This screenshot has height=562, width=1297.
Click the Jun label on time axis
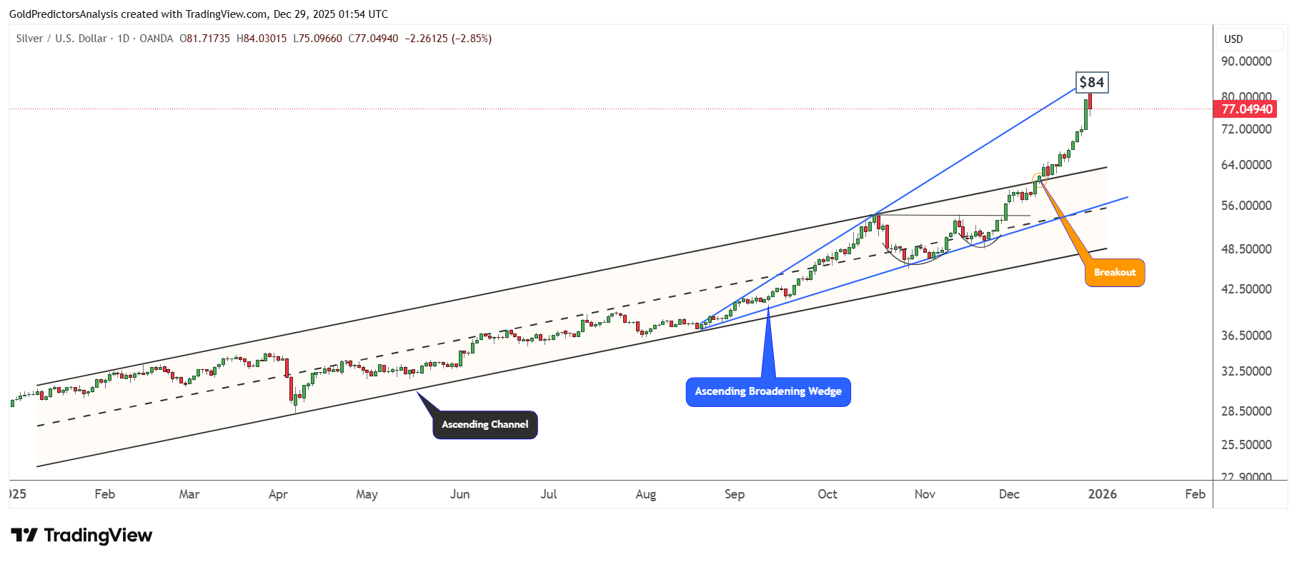[x=459, y=493]
